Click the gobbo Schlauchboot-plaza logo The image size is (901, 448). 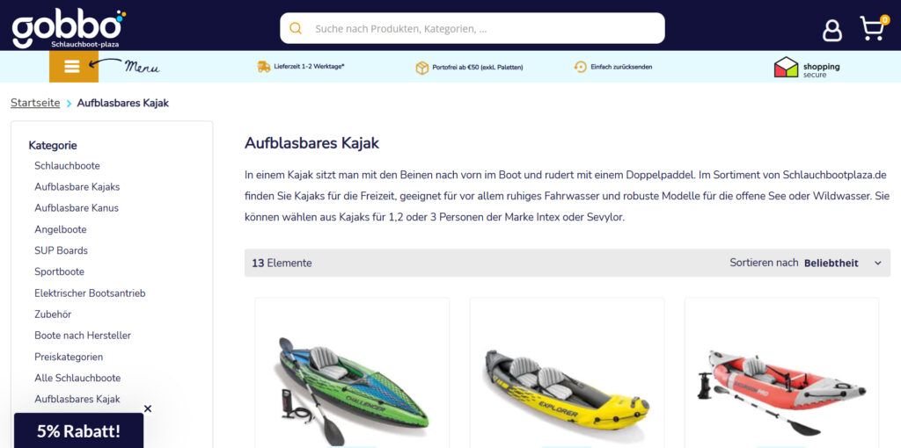(69, 27)
